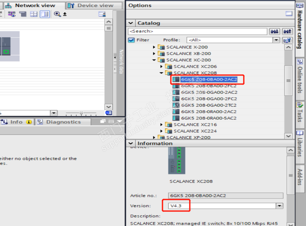Viewport: 306px width, 226px height.
Task: Click the inspector horizontal split icon
Action: tap(111, 122)
